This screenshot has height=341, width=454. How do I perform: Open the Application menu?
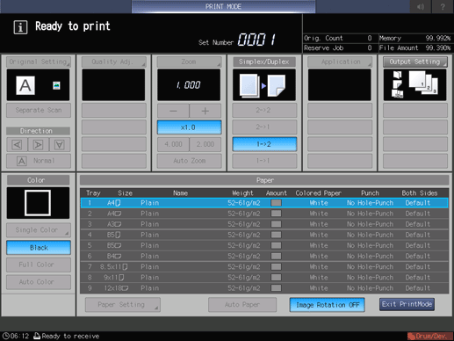(x=340, y=62)
